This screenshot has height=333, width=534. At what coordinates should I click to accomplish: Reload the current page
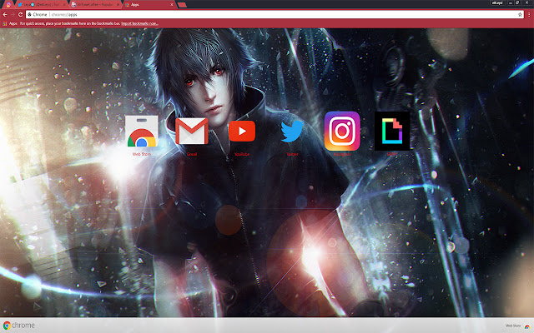(x=20, y=15)
